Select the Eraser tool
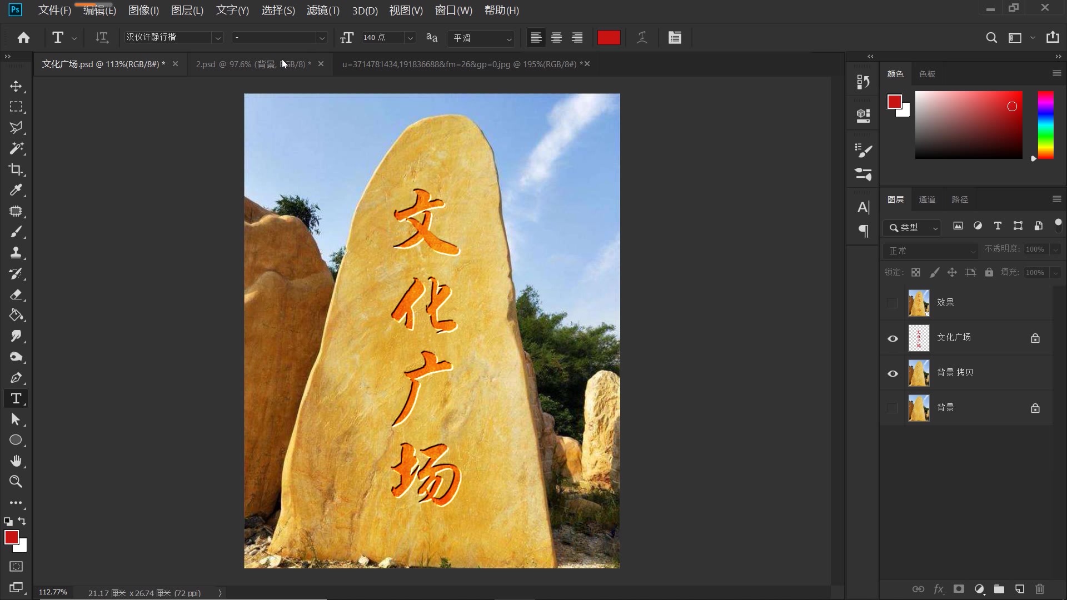The height and width of the screenshot is (600, 1067). click(x=16, y=294)
